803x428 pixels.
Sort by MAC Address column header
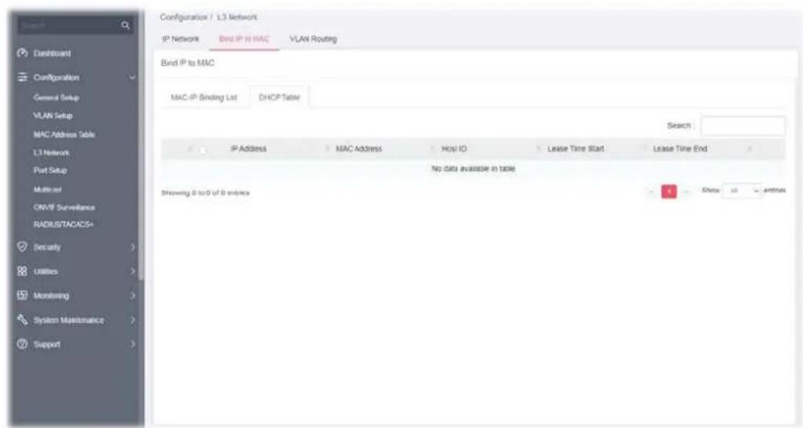pyautogui.click(x=358, y=149)
